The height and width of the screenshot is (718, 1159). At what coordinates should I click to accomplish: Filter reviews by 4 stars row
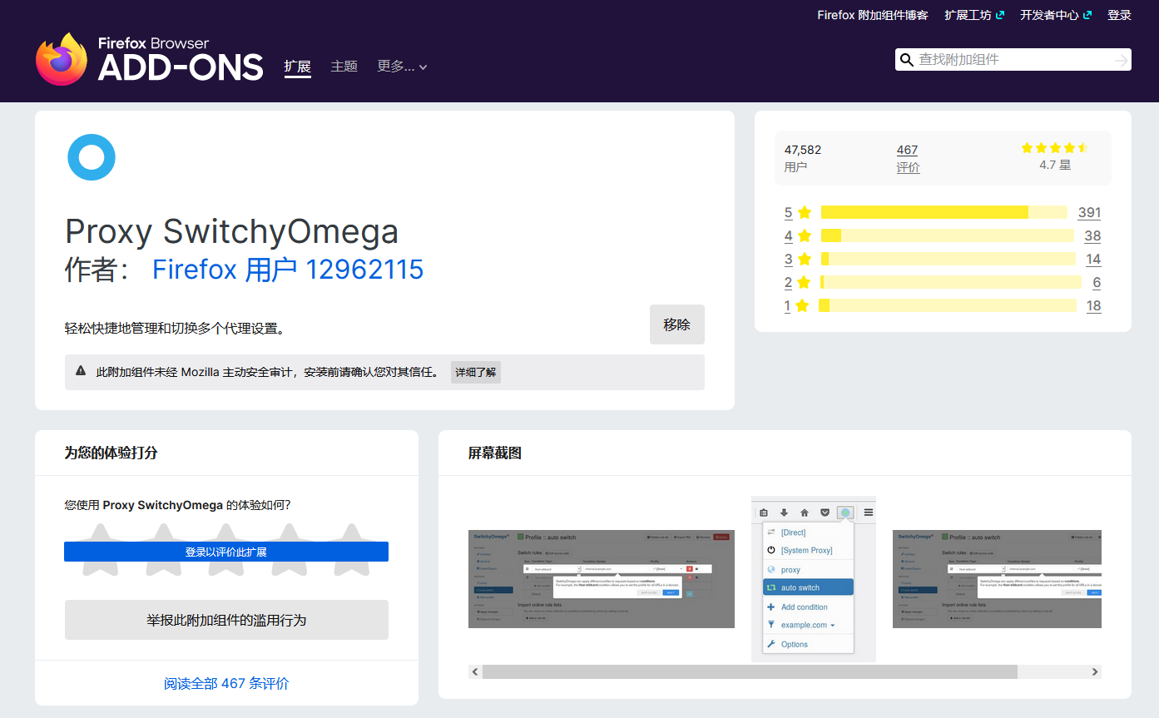point(943,235)
